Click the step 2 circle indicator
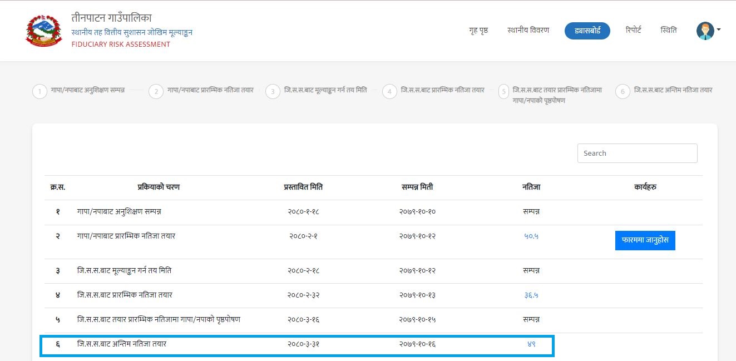Image resolution: width=736 pixels, height=361 pixels. 156,92
